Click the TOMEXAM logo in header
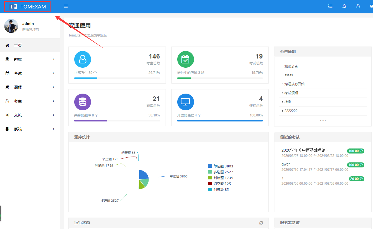Image resolution: width=373 pixels, height=229 pixels. 27,7
